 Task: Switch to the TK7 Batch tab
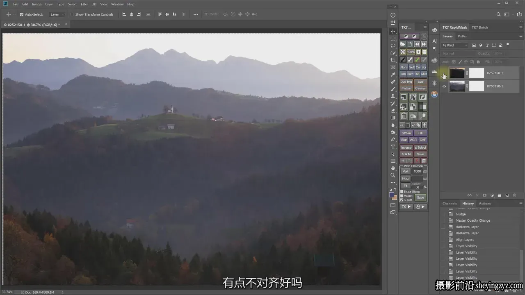tap(480, 27)
